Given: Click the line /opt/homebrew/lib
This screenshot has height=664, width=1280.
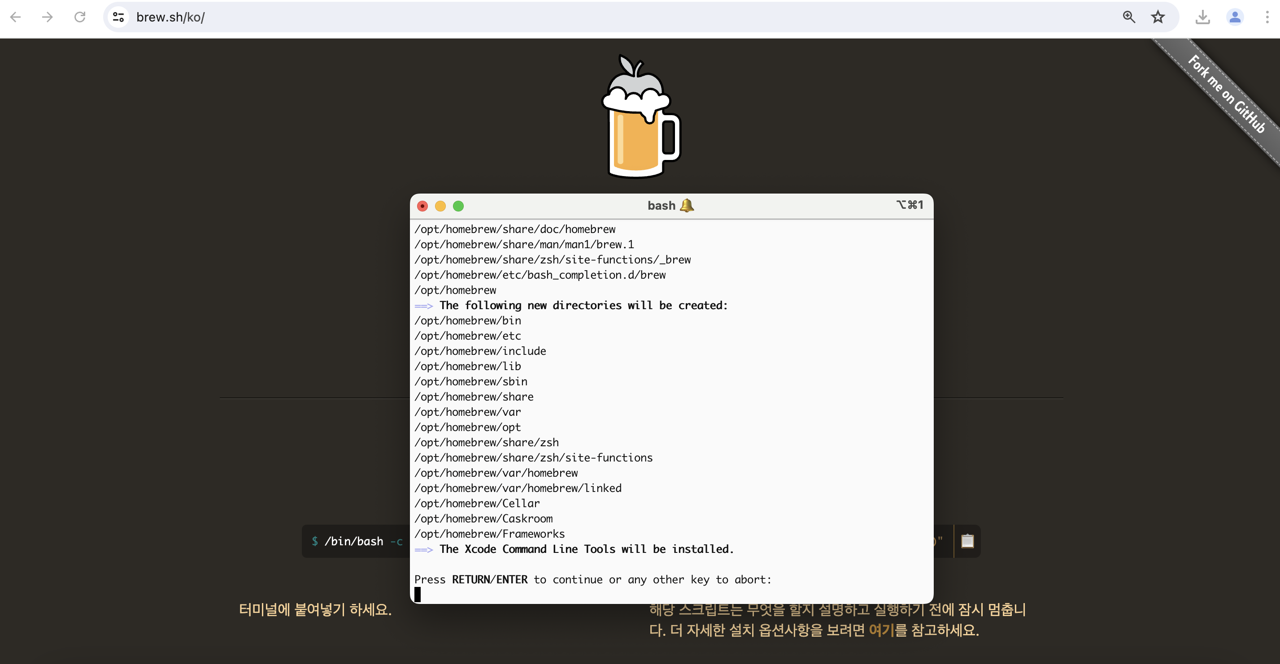Looking at the screenshot, I should coord(468,366).
